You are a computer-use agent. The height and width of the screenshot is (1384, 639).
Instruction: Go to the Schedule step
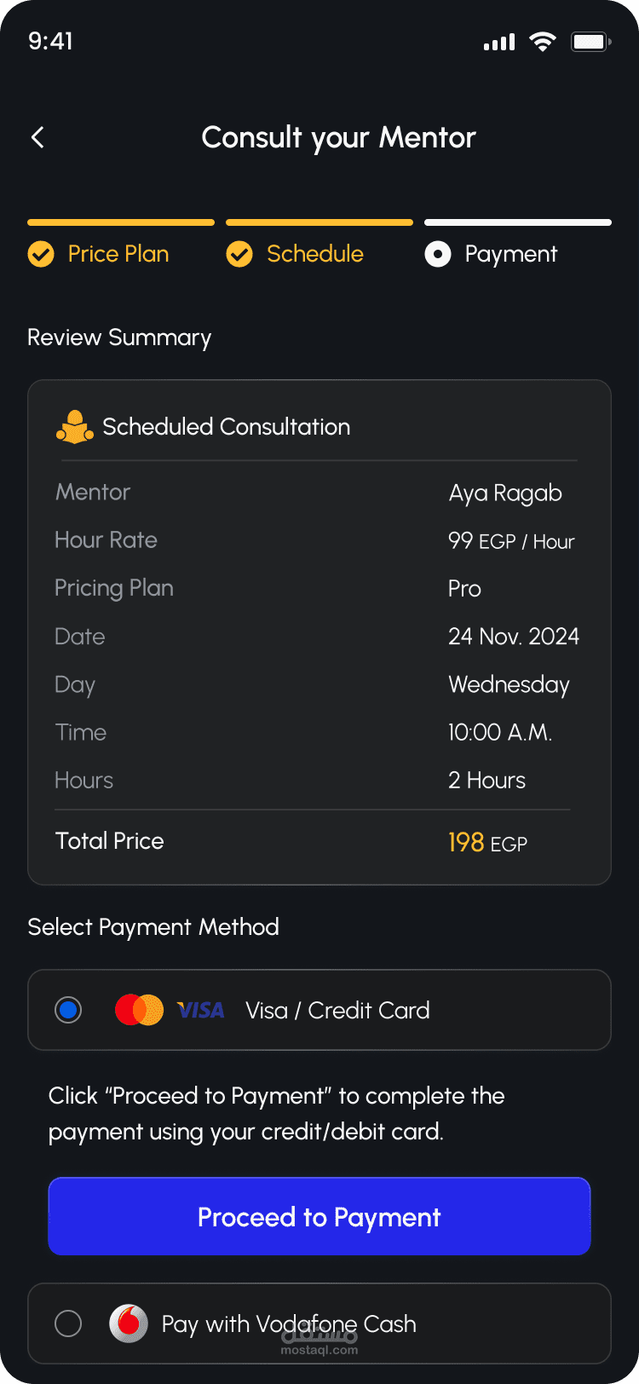(x=314, y=254)
